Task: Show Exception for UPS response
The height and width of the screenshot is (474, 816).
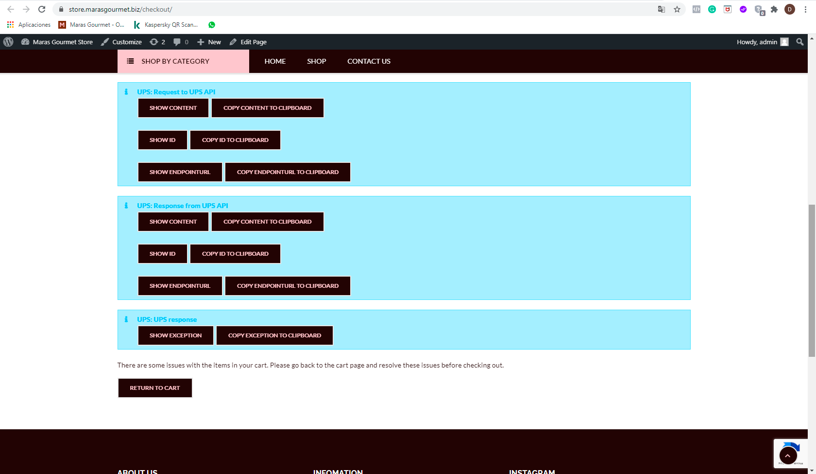Action: [176, 335]
